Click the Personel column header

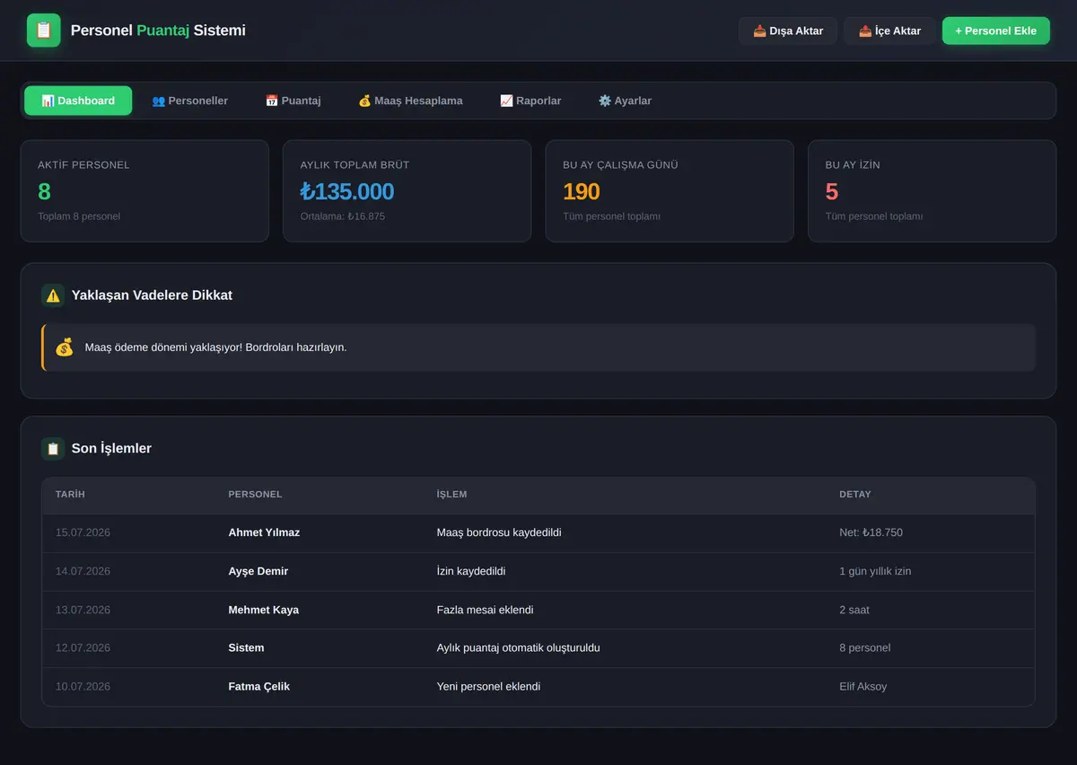pos(255,495)
